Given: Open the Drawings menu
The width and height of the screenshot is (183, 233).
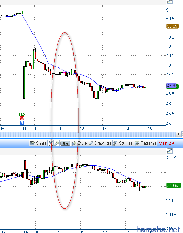Looking at the screenshot, I should (x=100, y=143).
